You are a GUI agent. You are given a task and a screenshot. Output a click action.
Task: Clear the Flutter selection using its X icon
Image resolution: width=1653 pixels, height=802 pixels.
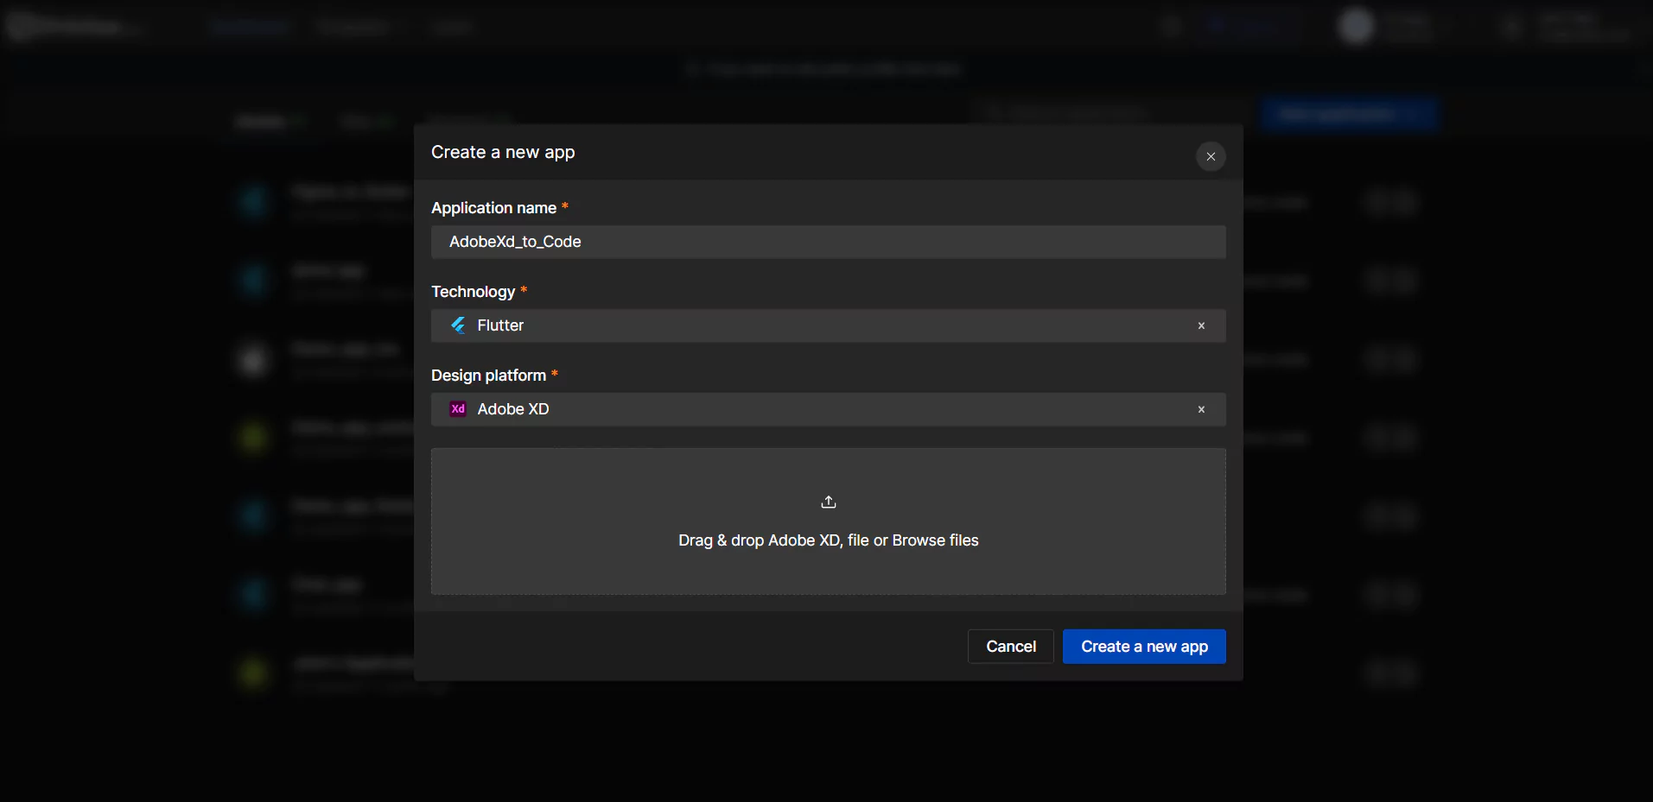pos(1200,325)
